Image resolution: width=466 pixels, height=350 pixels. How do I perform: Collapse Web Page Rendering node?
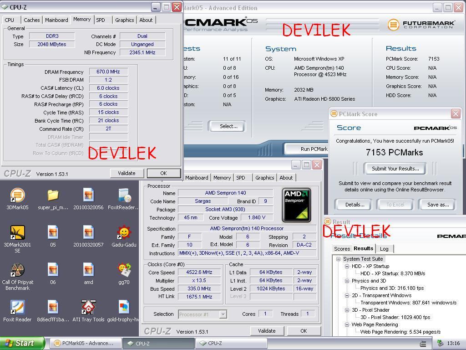(x=347, y=324)
